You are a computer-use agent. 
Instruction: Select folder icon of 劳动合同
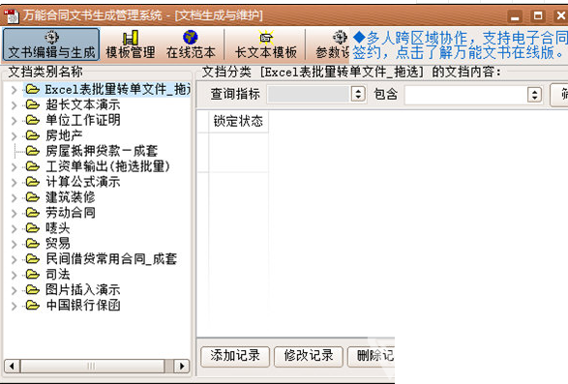[x=33, y=213]
